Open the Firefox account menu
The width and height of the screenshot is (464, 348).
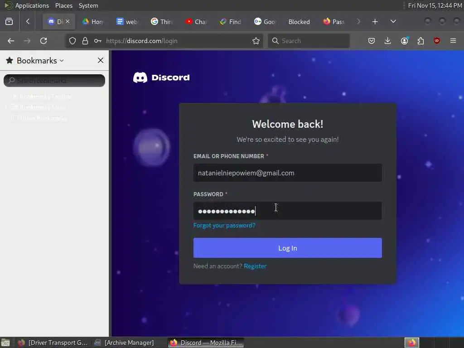405,41
